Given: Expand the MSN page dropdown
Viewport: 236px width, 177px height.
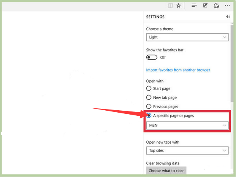Looking at the screenshot, I should 187,125.
